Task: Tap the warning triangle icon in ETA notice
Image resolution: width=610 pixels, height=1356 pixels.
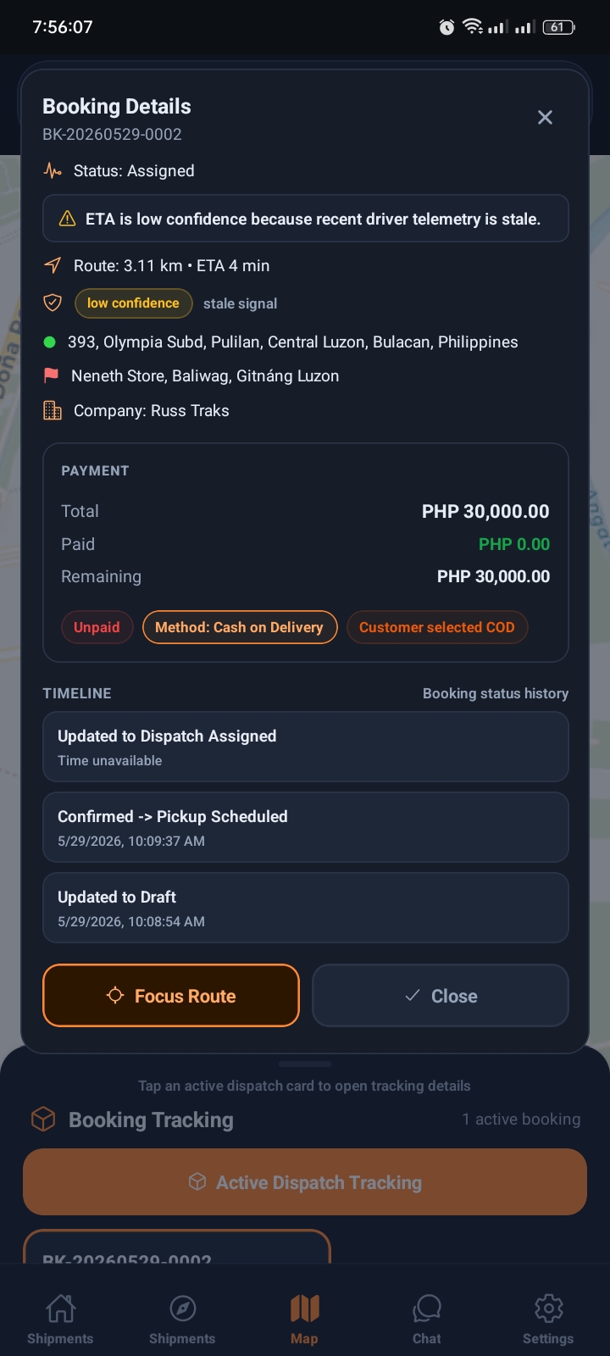Action: pos(67,219)
